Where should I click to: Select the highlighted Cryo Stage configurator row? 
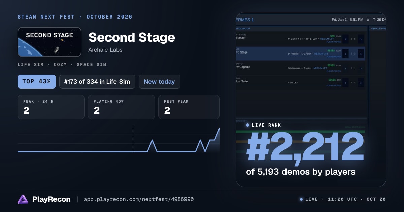[301, 54]
